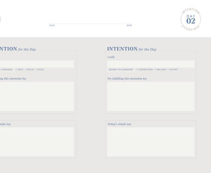Click the 'I will:' label

click(111, 57)
